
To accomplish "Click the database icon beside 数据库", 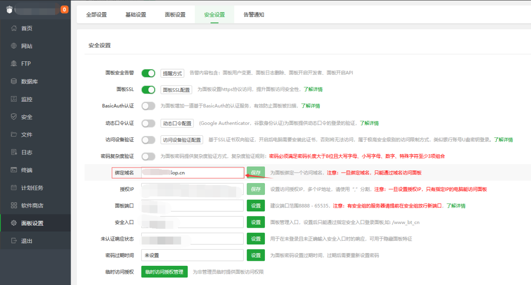I will (x=14, y=81).
